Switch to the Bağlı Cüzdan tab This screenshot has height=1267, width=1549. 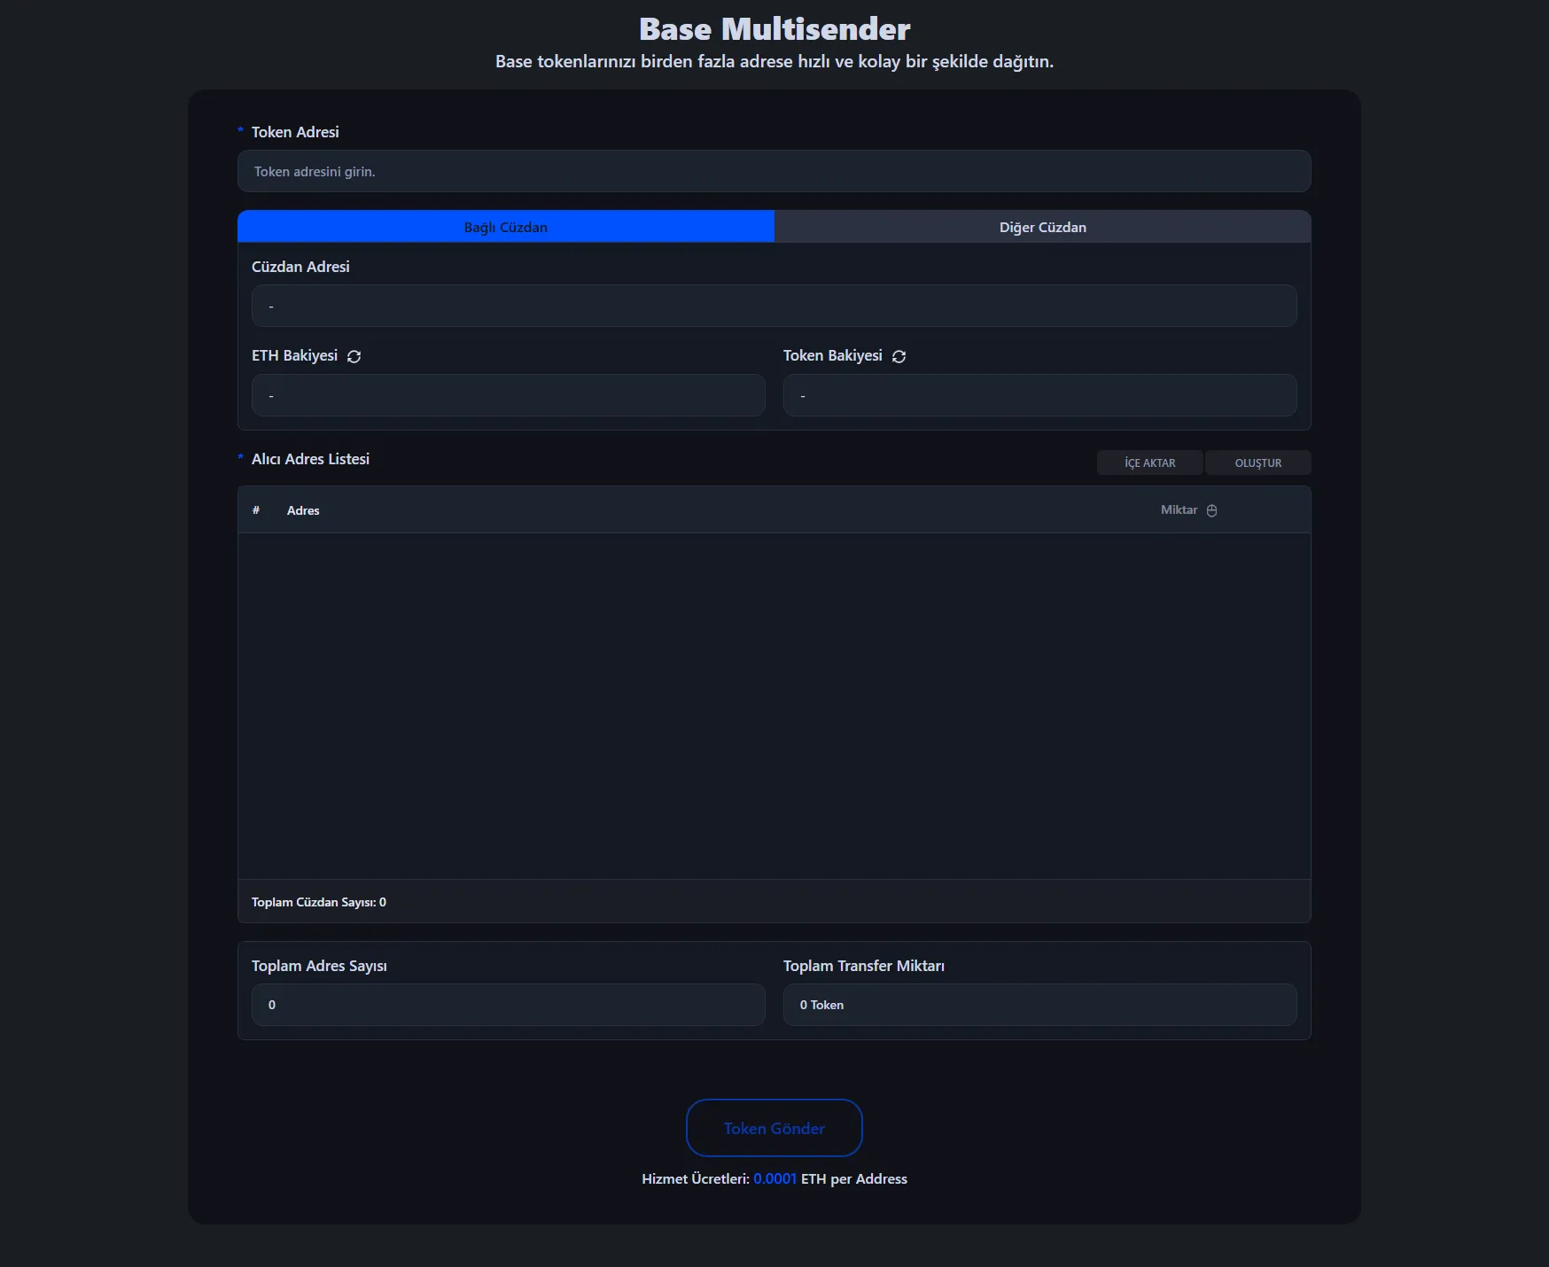point(505,227)
